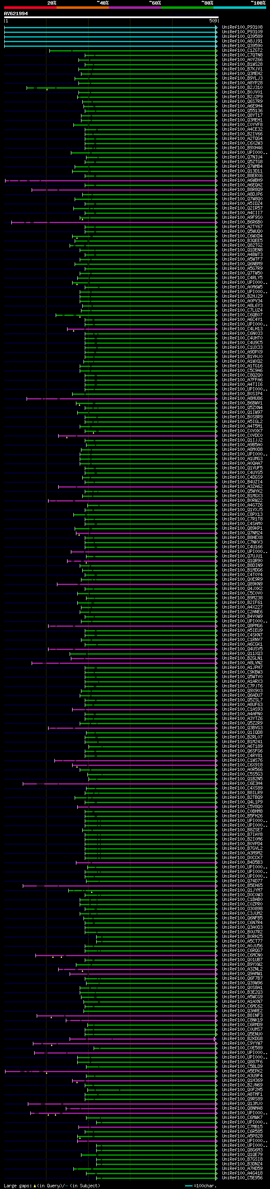Select hit label UniRef100_Q6NBM9
Screen dimensions: 270x1189
[x=242, y=264]
